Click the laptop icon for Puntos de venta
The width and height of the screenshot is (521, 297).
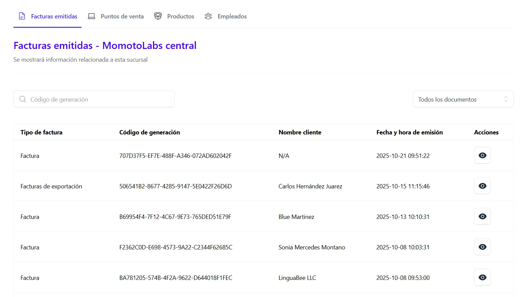[91, 16]
